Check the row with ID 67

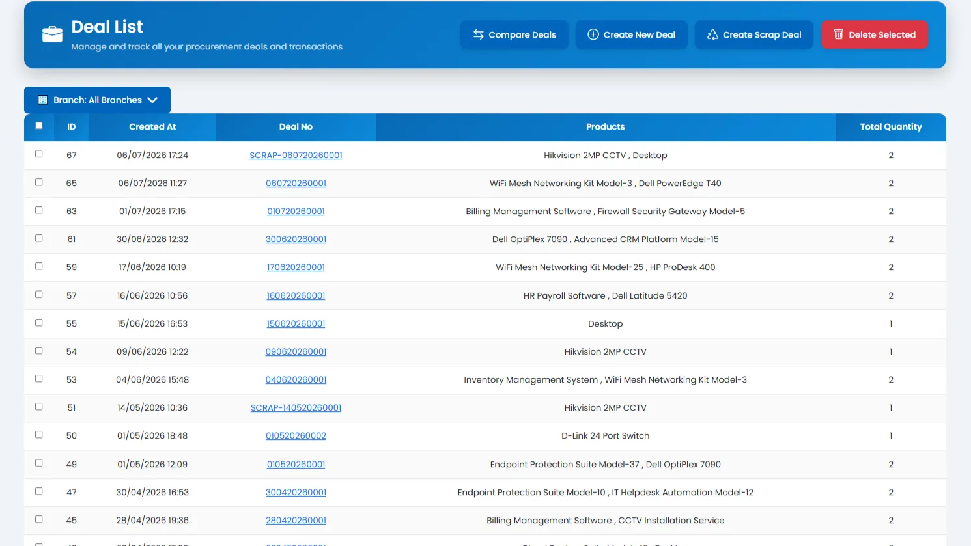point(39,154)
